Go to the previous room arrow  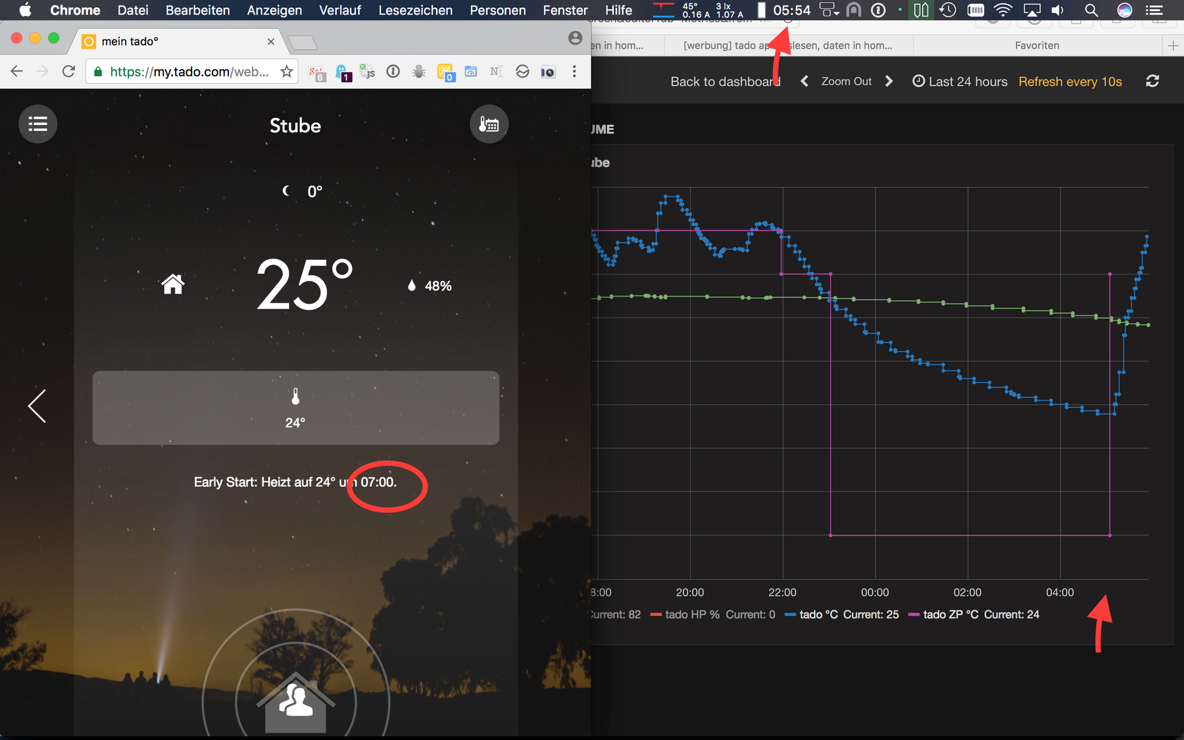(x=37, y=406)
